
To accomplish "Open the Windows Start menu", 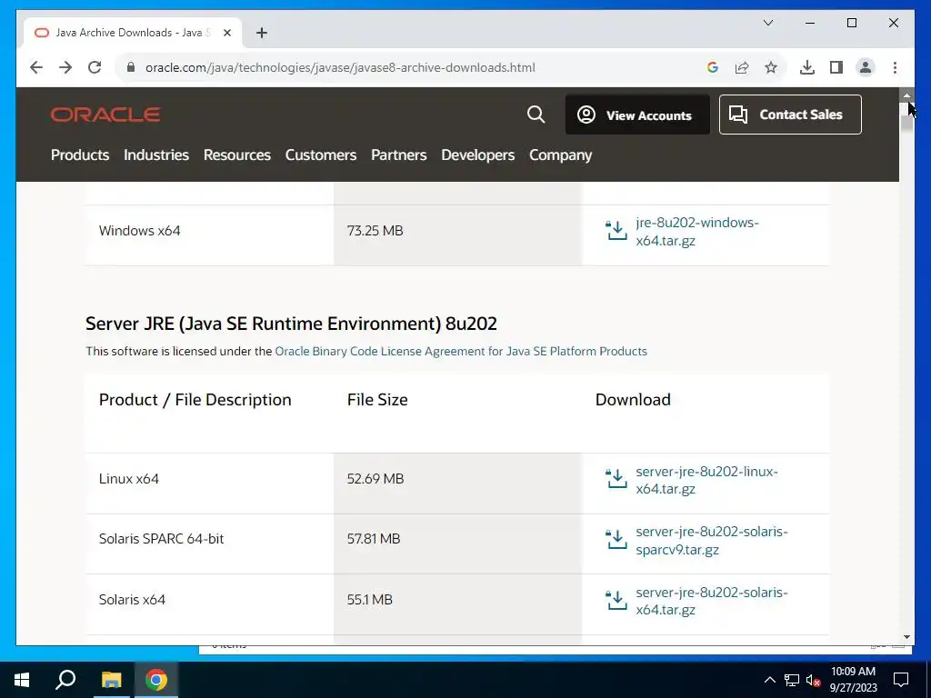I will (x=22, y=680).
